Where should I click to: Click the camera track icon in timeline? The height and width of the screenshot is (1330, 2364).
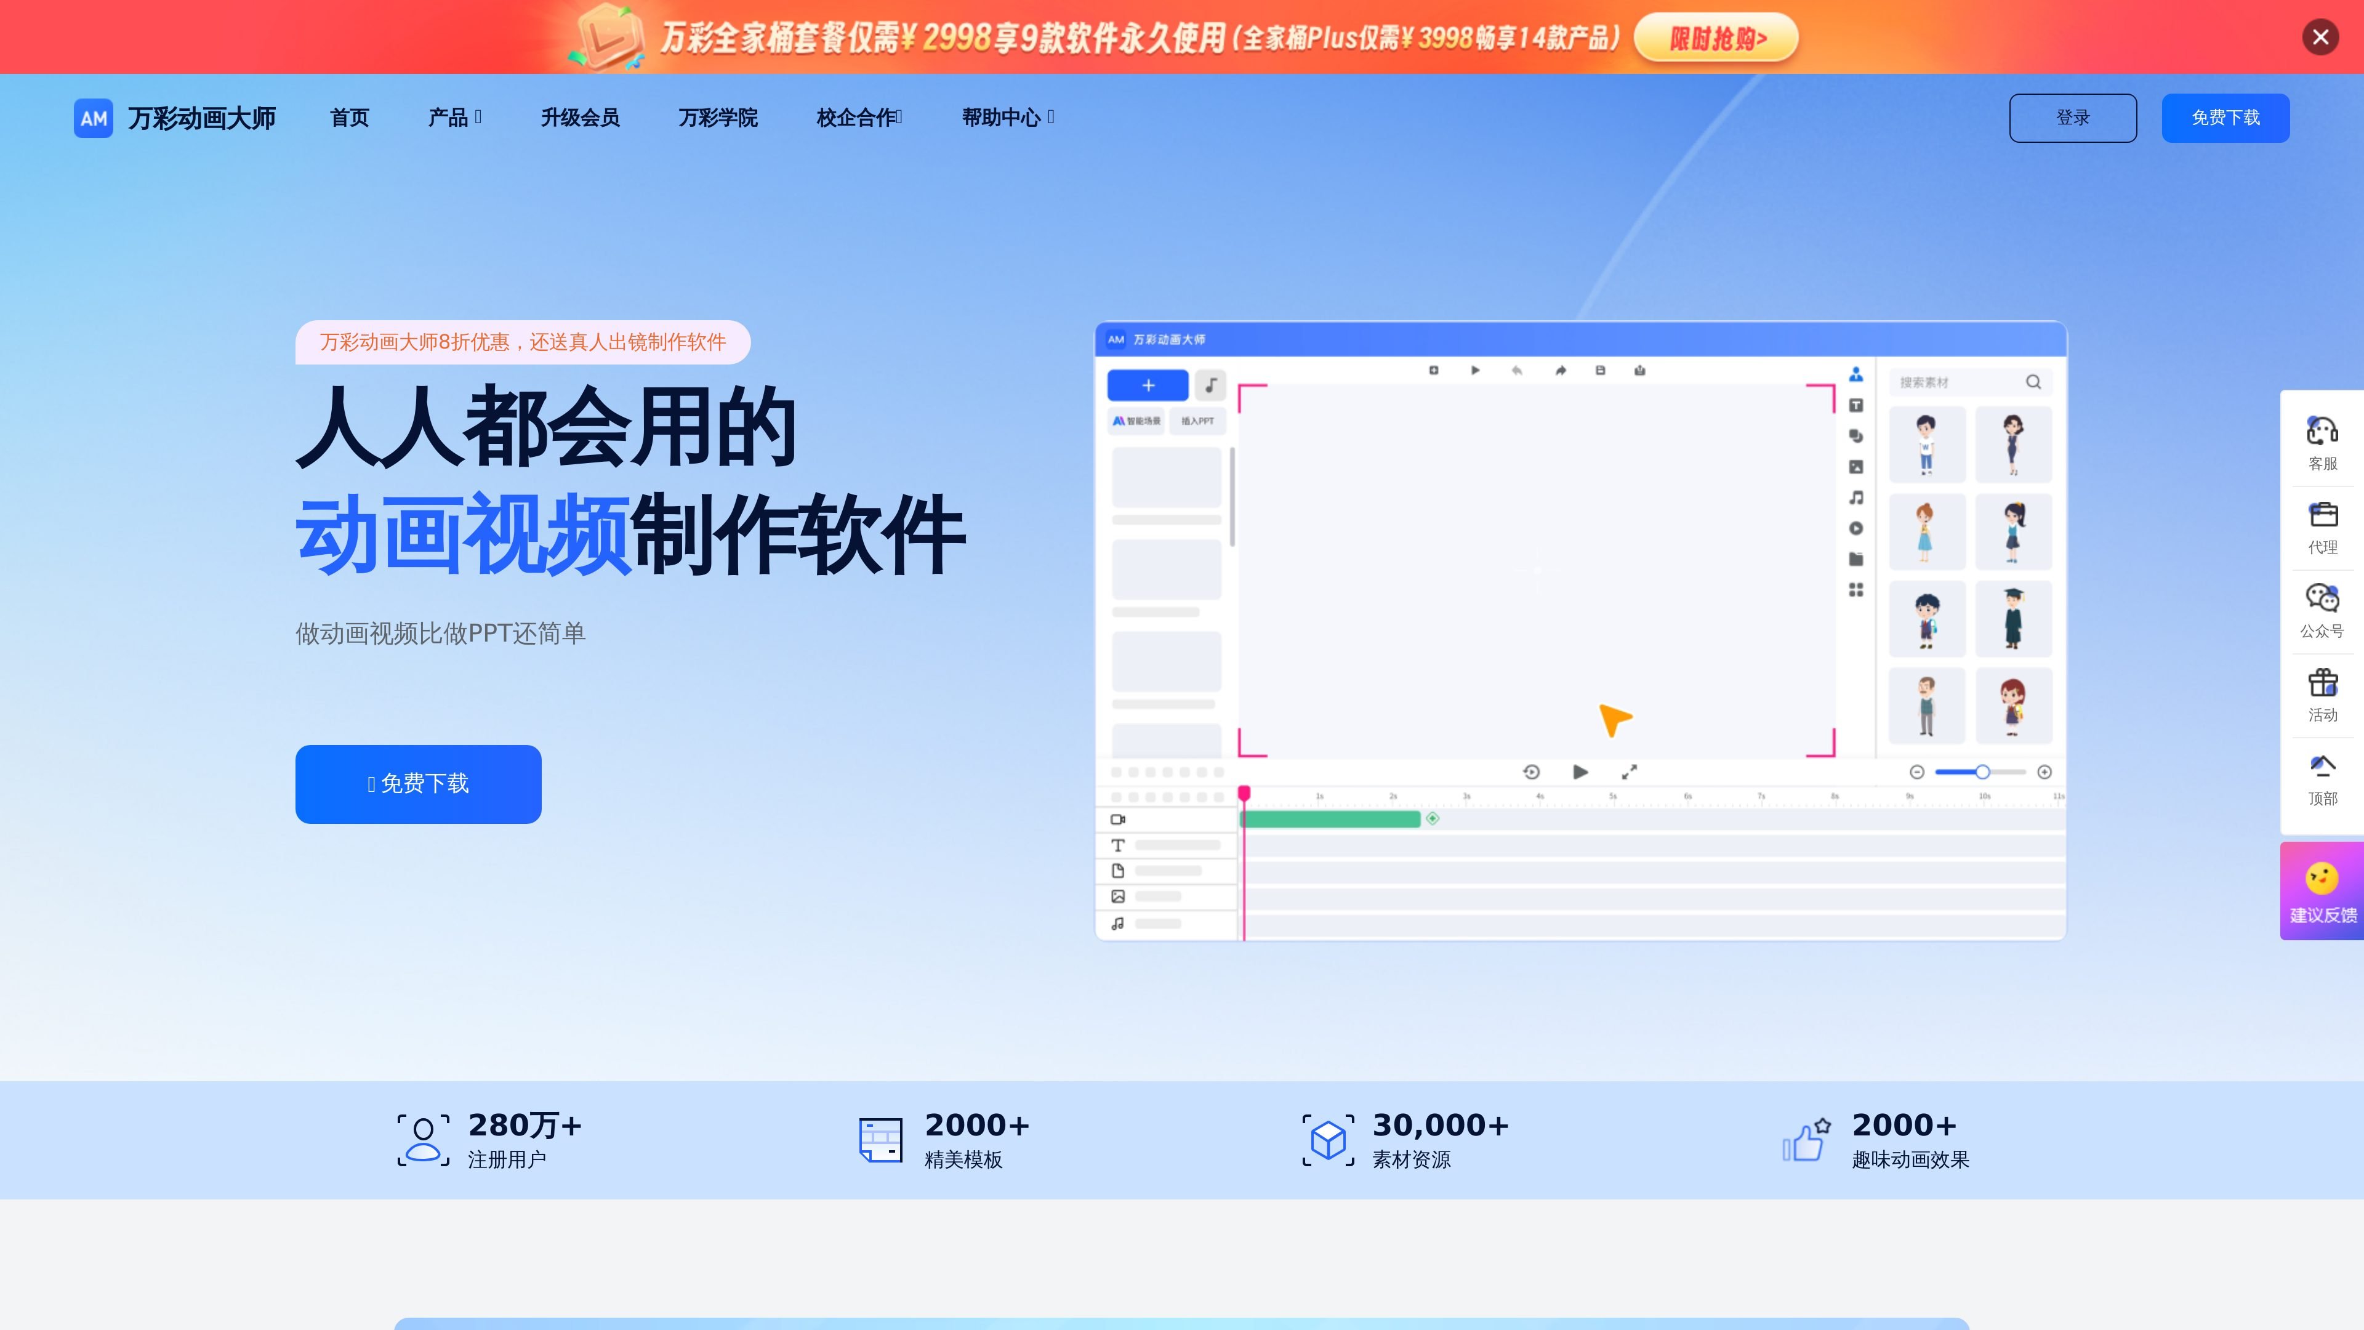tap(1118, 820)
